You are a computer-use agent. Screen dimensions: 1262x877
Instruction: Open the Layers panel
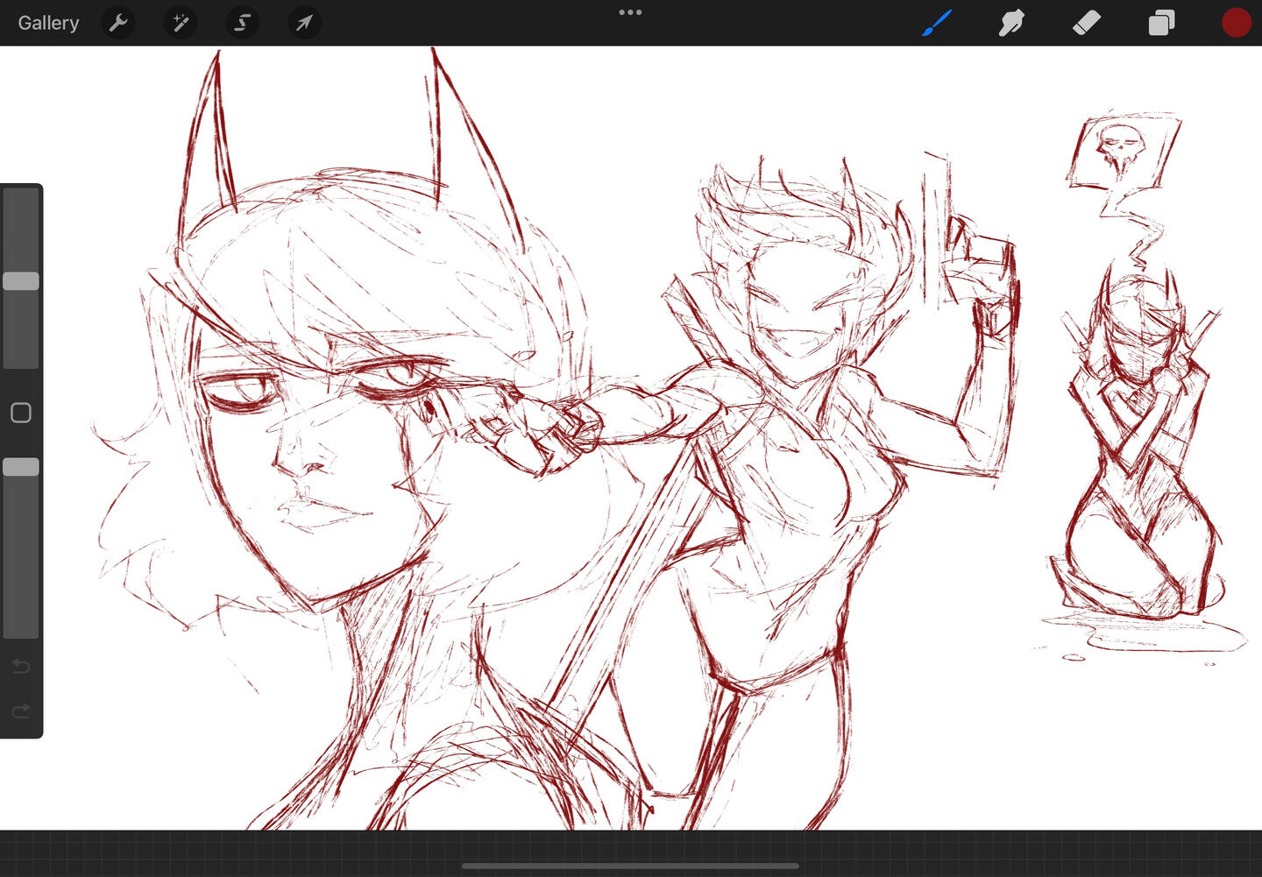(1161, 23)
